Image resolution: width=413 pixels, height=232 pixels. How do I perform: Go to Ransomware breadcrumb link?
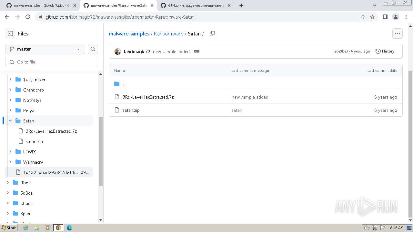(168, 34)
